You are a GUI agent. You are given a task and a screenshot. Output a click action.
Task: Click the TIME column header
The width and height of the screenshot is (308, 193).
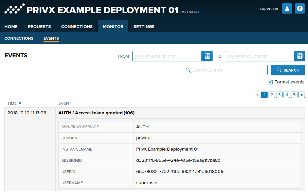click(x=12, y=103)
